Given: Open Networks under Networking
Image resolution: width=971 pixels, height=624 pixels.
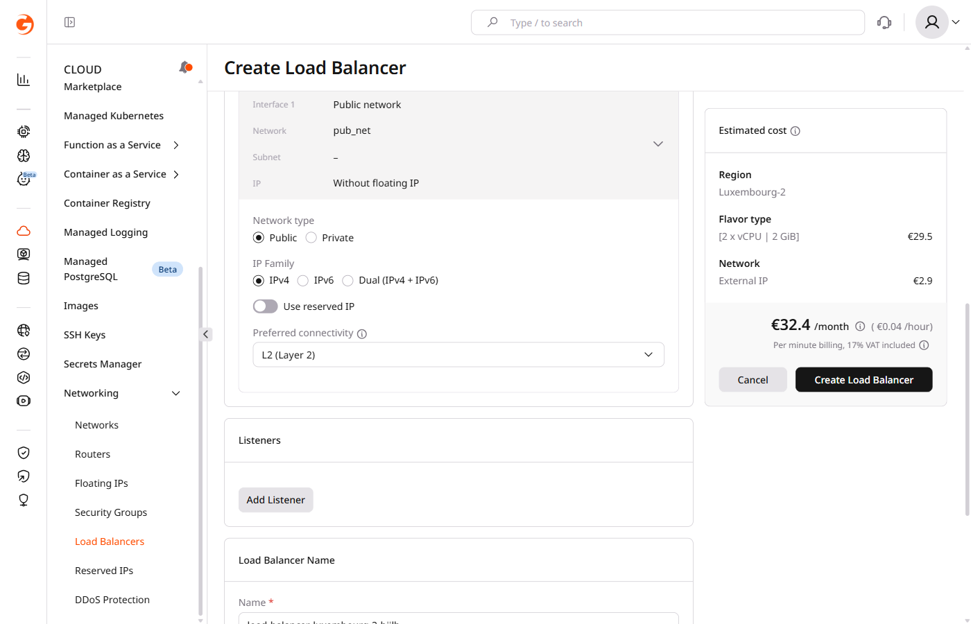Looking at the screenshot, I should (96, 425).
